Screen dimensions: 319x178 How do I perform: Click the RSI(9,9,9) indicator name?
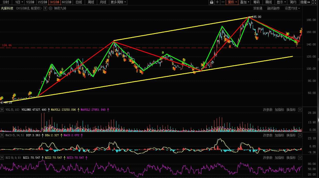tap(13, 158)
